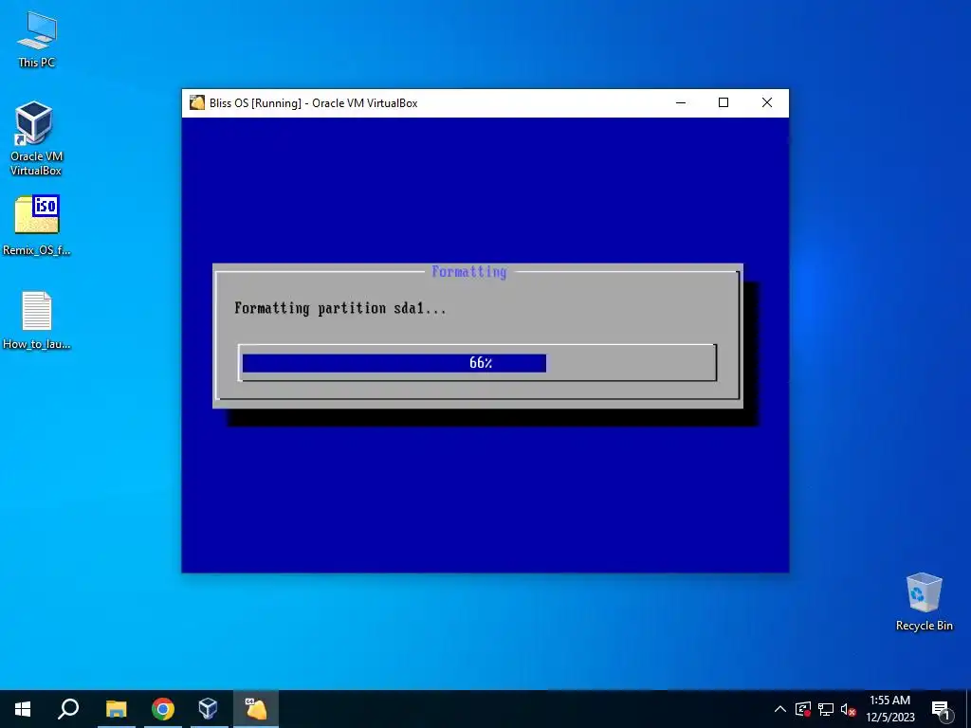971x728 pixels.
Task: Select the Bliss OS VM taskbar button
Action: tap(256, 709)
